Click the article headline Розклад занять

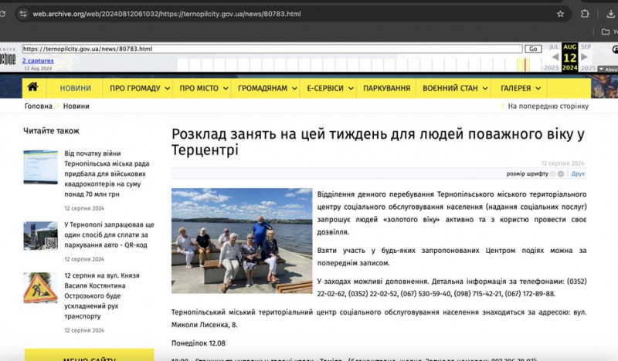click(378, 142)
